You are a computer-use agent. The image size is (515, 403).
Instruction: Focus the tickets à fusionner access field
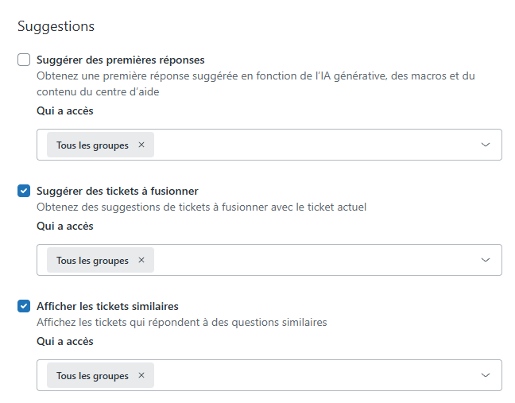[318, 260]
